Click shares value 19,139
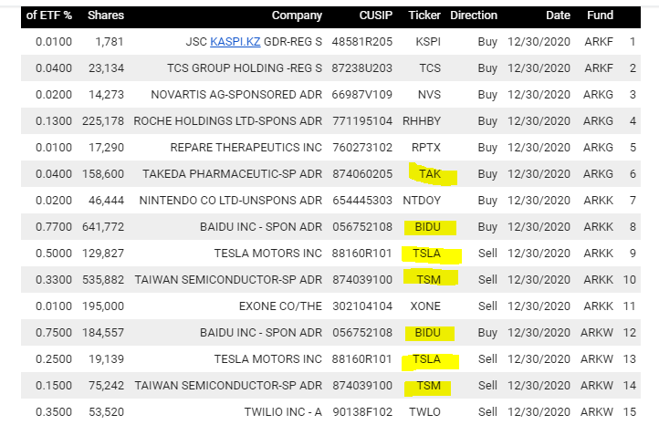 pos(106,359)
